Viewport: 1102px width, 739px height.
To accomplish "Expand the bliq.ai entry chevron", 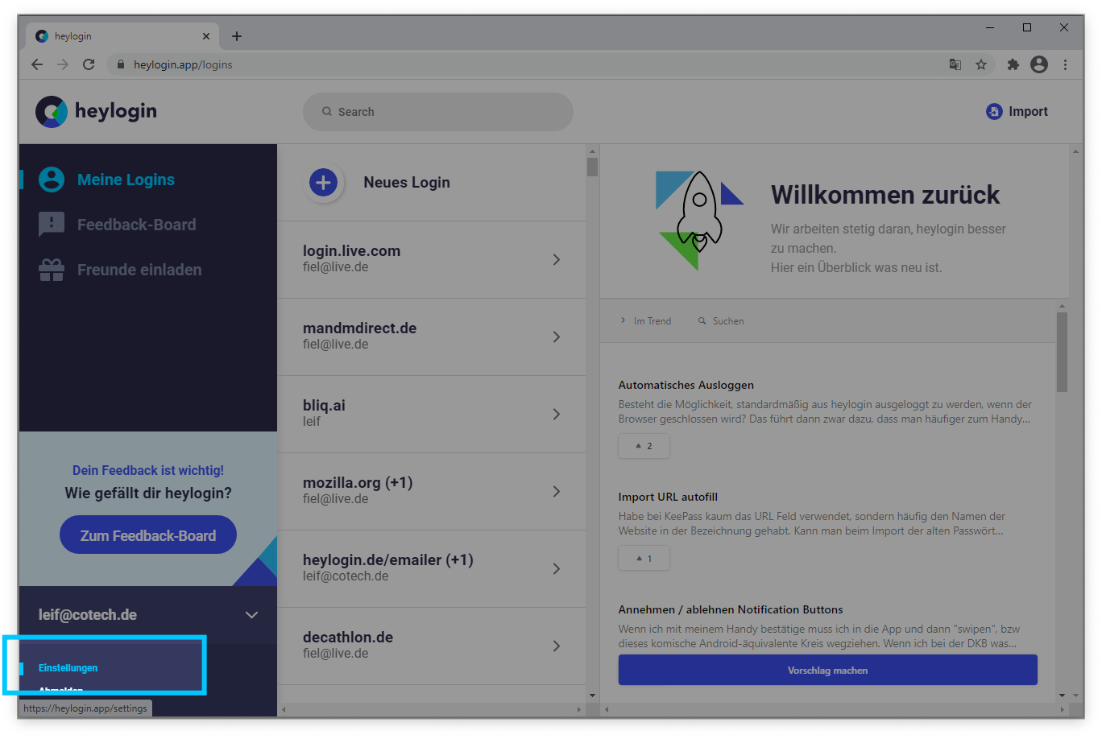I will [557, 414].
